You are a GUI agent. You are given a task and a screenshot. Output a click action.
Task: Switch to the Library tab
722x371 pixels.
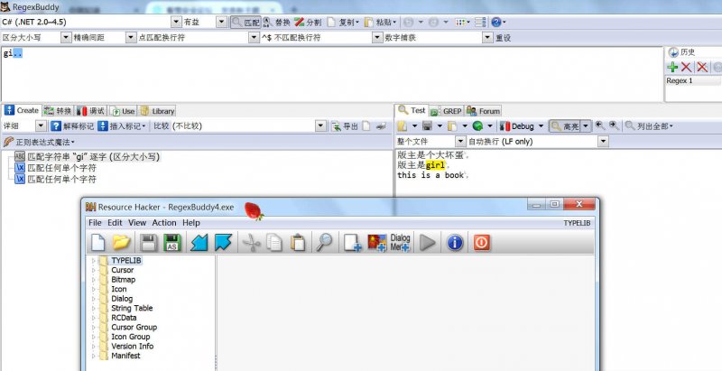[x=157, y=111]
